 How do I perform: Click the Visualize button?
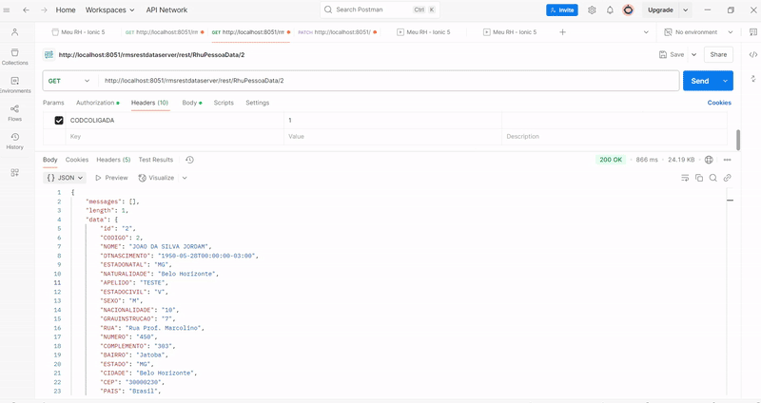pyautogui.click(x=156, y=178)
